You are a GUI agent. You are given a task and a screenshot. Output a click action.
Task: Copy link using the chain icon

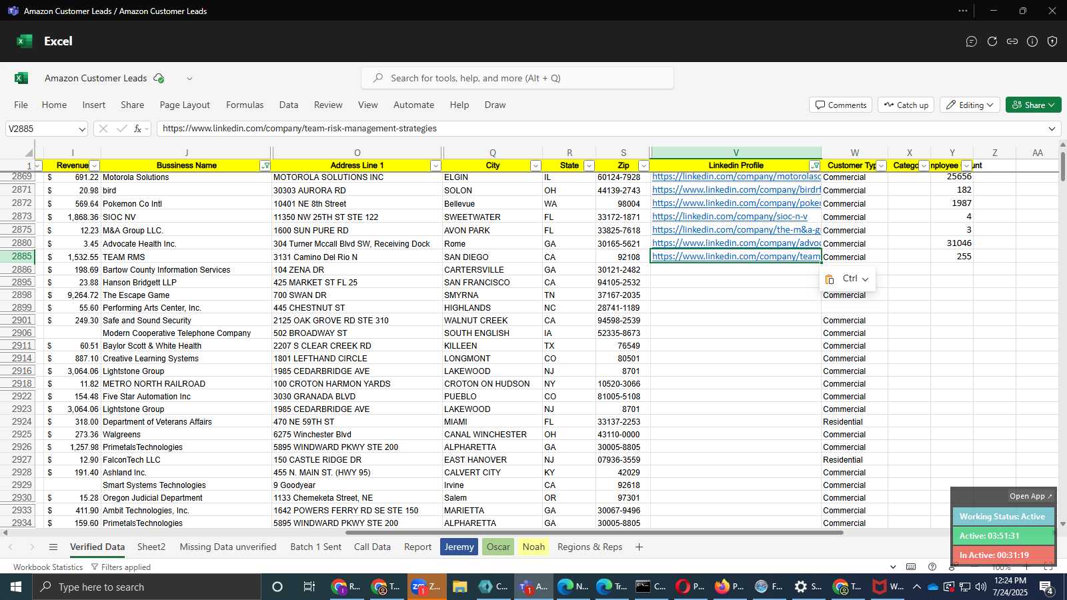pos(1012,41)
